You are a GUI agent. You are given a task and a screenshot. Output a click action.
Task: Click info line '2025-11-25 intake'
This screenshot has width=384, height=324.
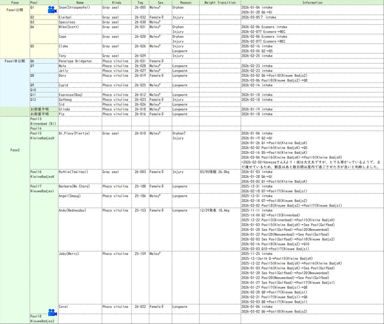click(257, 254)
